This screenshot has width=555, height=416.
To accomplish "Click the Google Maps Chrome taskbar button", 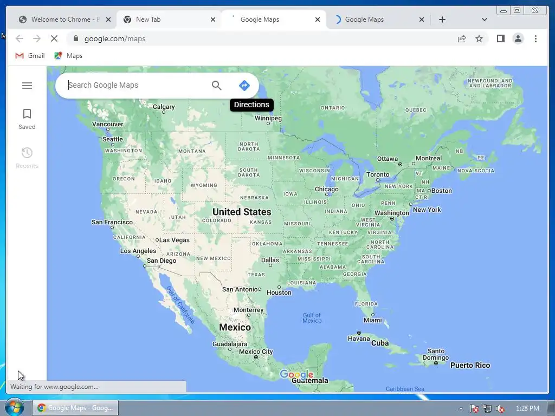I will pyautogui.click(x=75, y=408).
